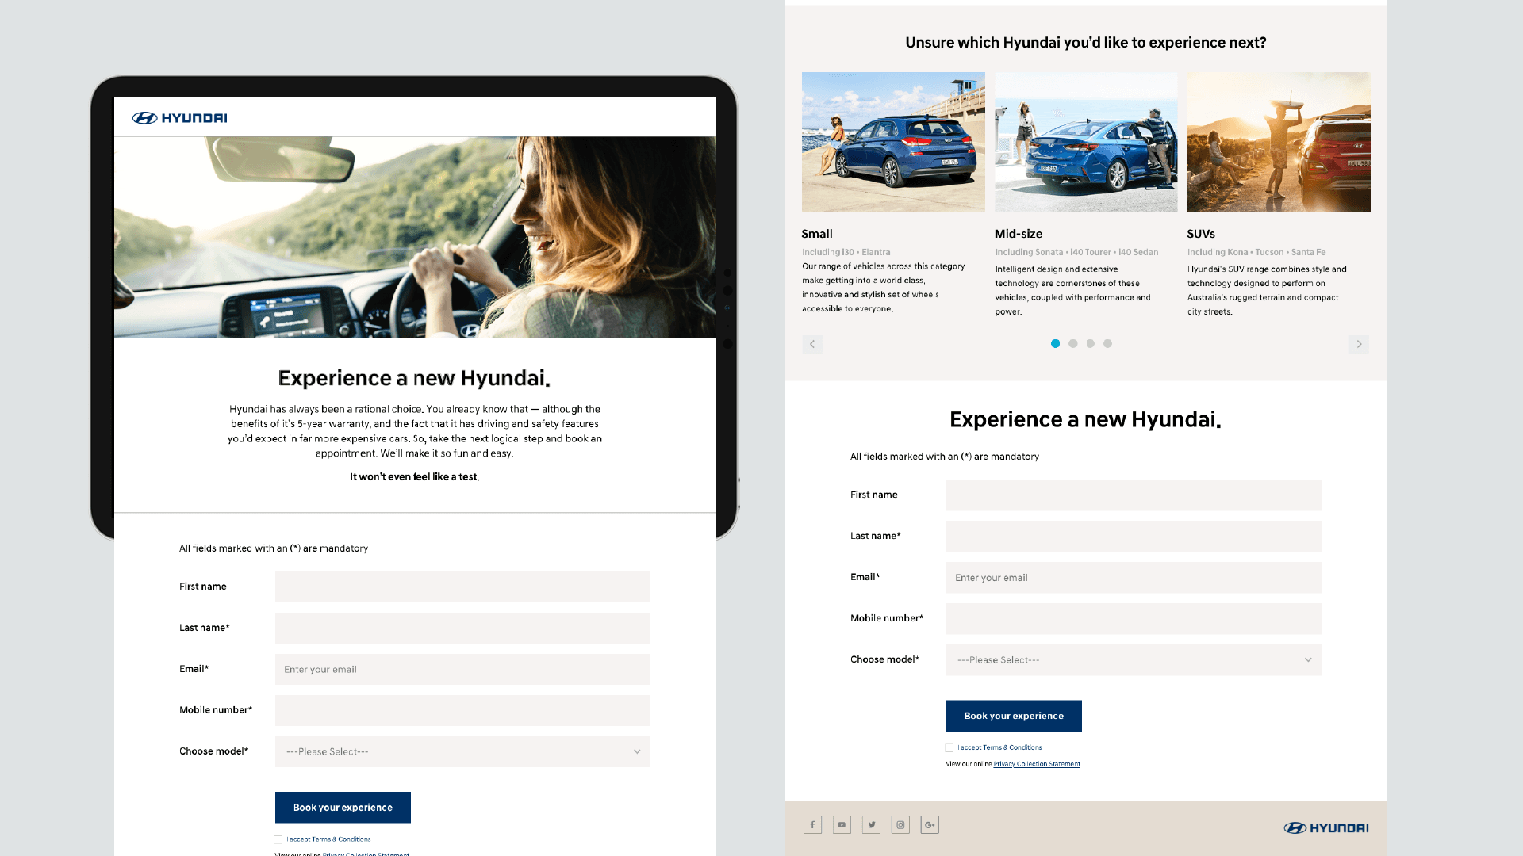The image size is (1523, 856).
Task: Advance carousel with right arrow
Action: click(x=1359, y=344)
